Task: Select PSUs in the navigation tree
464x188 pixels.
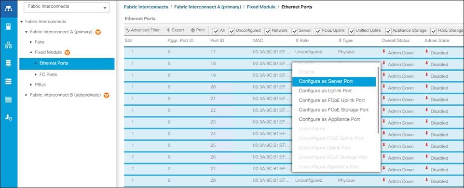Action: [40, 85]
